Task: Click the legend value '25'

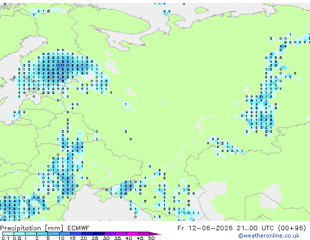Action: [95, 238]
